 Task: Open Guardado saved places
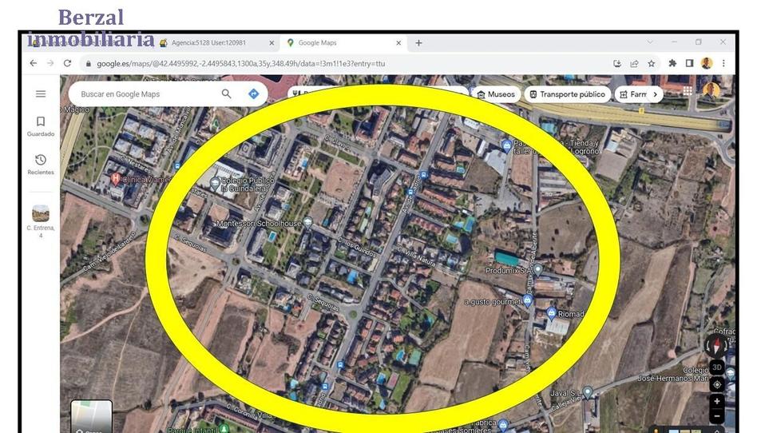tap(41, 126)
